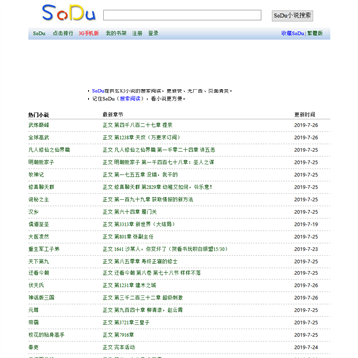This screenshot has height=358, width=358.
Task: Open the novel 儒道至圣
Action: 39,224
